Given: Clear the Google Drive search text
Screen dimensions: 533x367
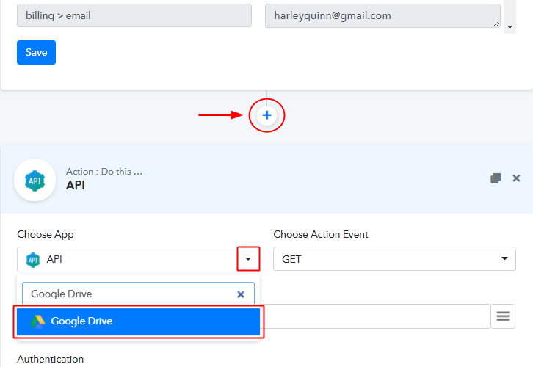Looking at the screenshot, I should coord(241,294).
